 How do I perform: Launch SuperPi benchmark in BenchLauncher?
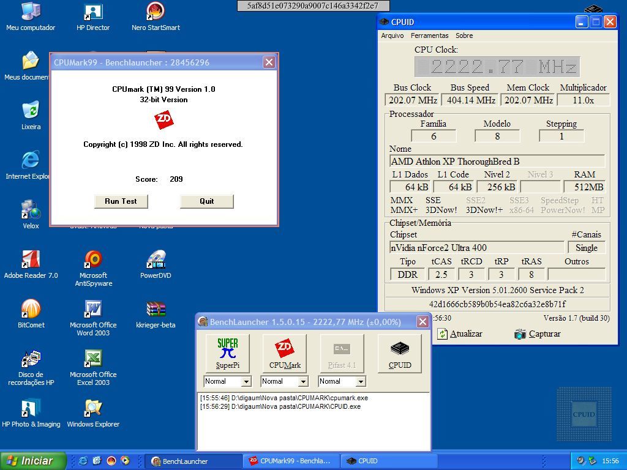coord(228,353)
